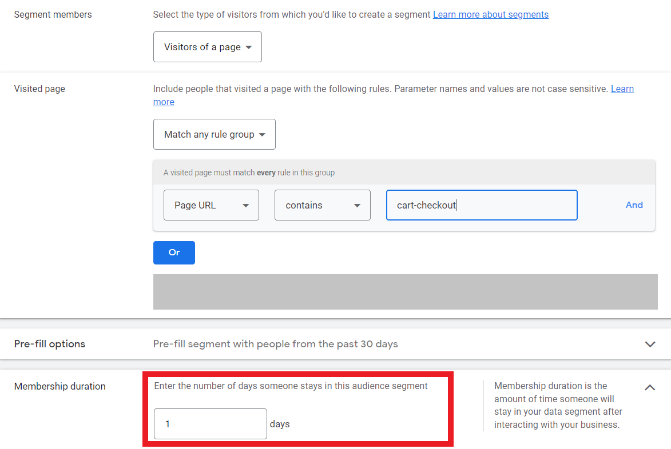Open the contains operator dropdown
This screenshot has width=671, height=449.
pyautogui.click(x=322, y=205)
